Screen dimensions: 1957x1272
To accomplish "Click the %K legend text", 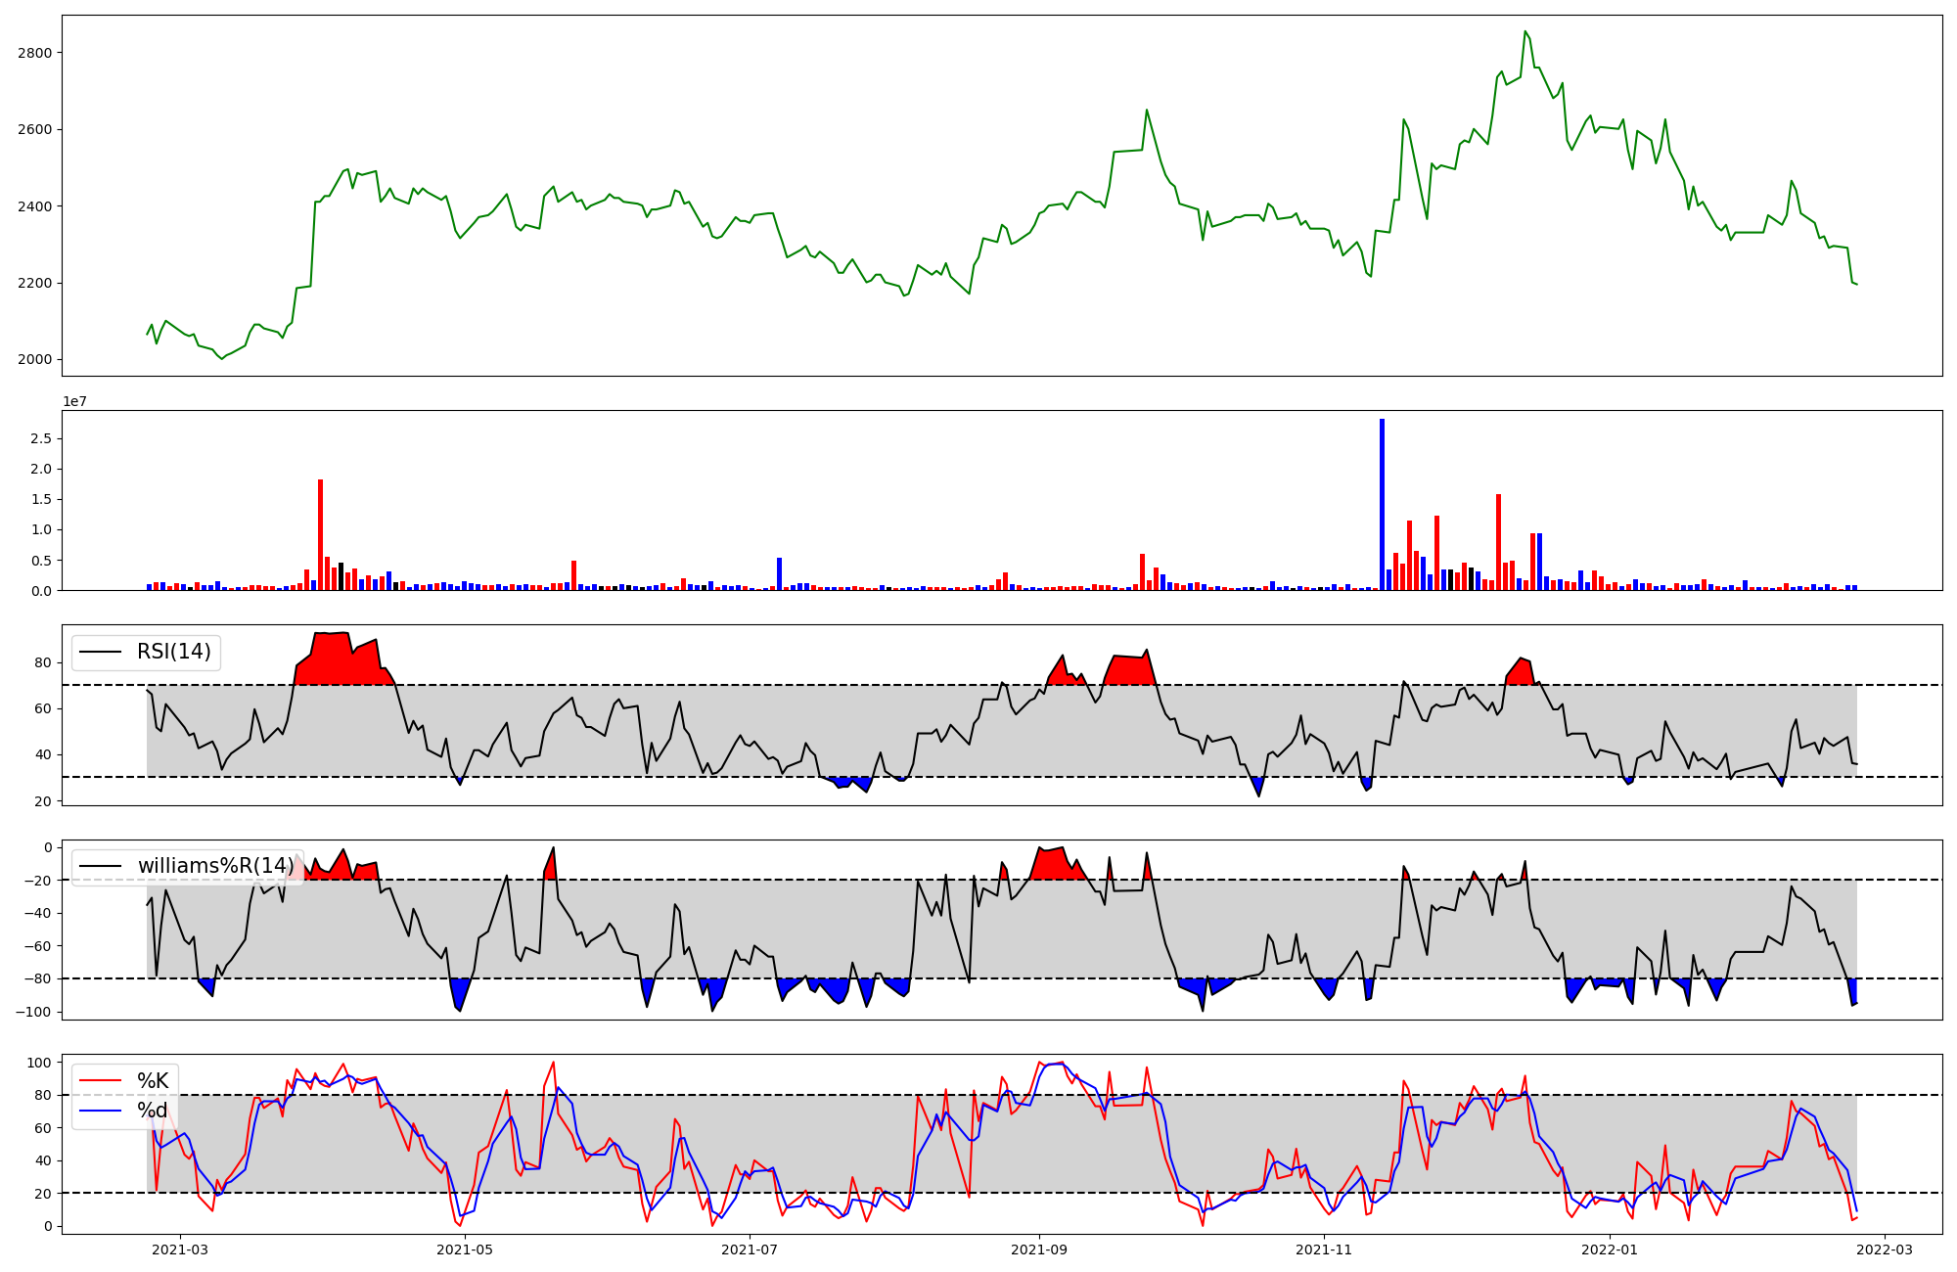I will point(153,1081).
